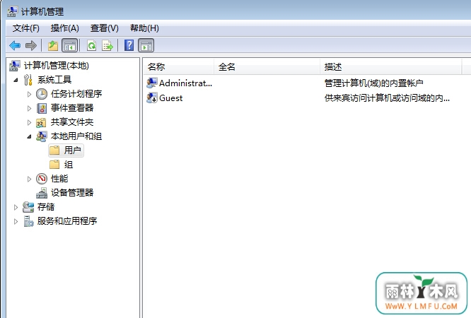471x318 pixels.
Task: Select 事件查看器 label in tree
Action: (x=72, y=108)
